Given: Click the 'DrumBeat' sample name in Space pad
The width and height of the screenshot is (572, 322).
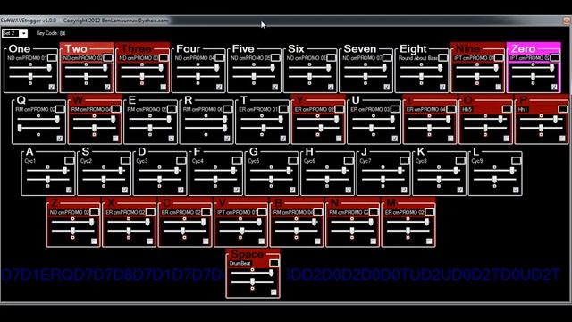Looking at the screenshot, I should (x=240, y=264).
